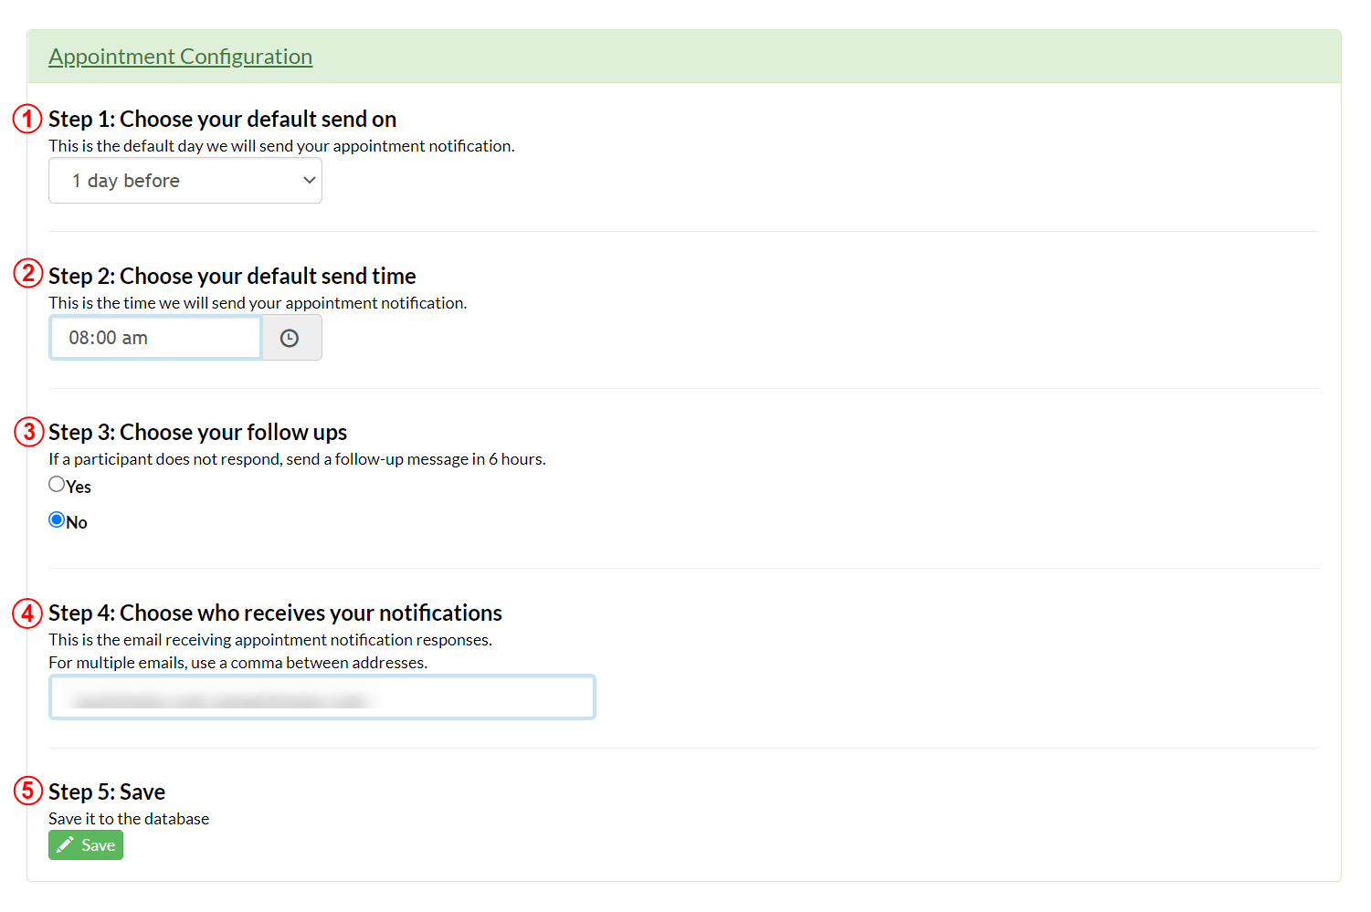Image resolution: width=1371 pixels, height=912 pixels.
Task: Click 'For multiple emails, use a comma' hint
Action: (x=237, y=663)
